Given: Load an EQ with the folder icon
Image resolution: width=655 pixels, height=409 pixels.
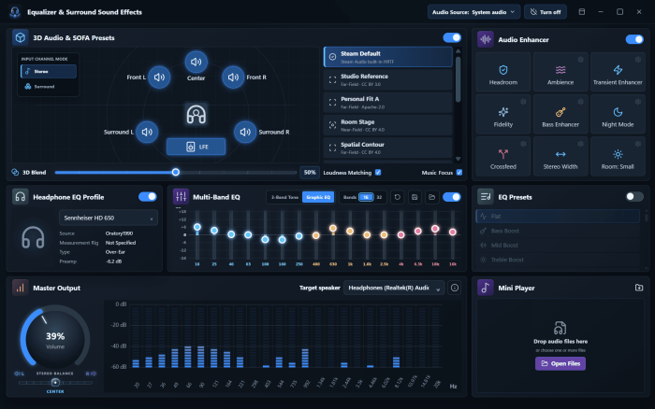Looking at the screenshot, I should 432,197.
